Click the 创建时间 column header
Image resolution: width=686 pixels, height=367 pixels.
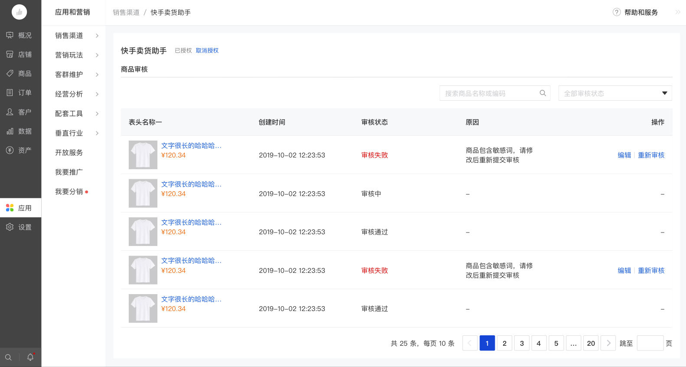(272, 122)
